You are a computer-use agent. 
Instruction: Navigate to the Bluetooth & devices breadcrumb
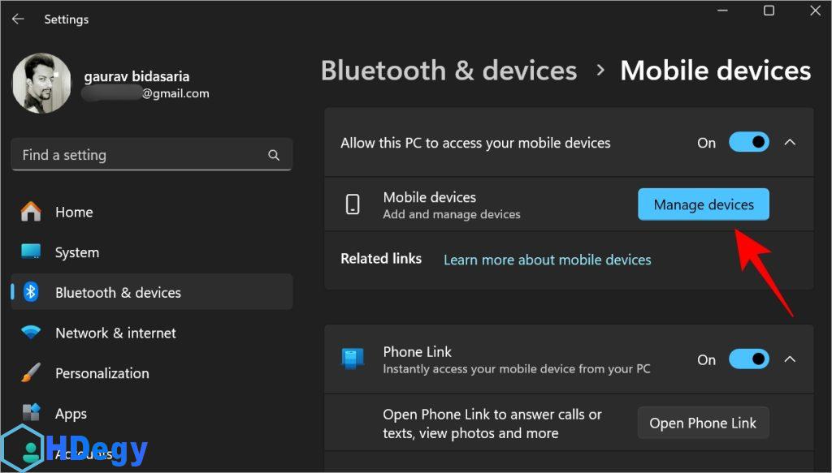[x=448, y=71]
